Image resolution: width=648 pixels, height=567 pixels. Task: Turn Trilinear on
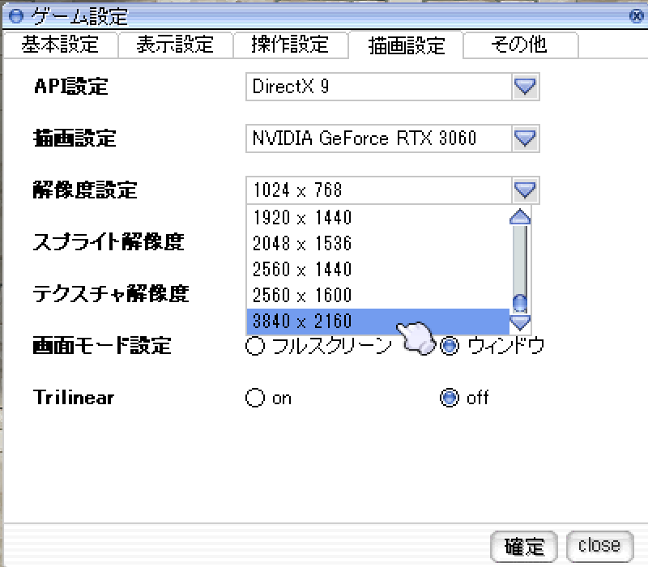[255, 398]
